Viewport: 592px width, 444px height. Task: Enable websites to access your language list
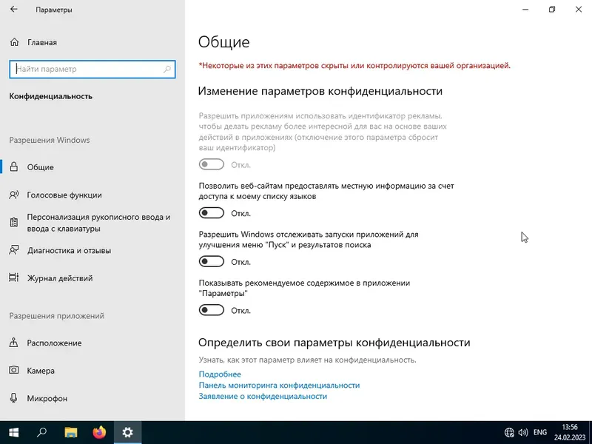coord(211,212)
